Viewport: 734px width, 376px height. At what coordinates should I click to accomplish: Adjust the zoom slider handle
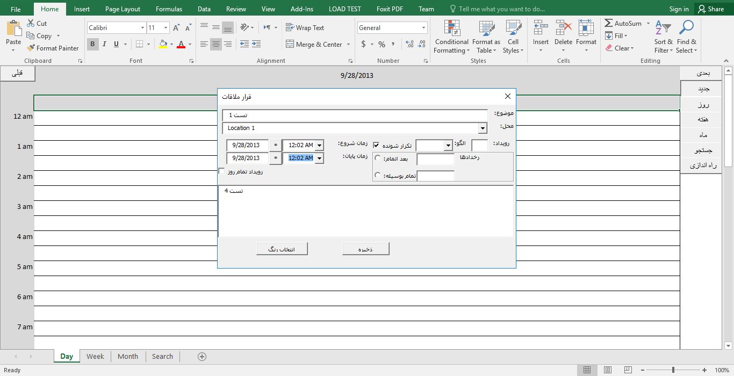673,370
